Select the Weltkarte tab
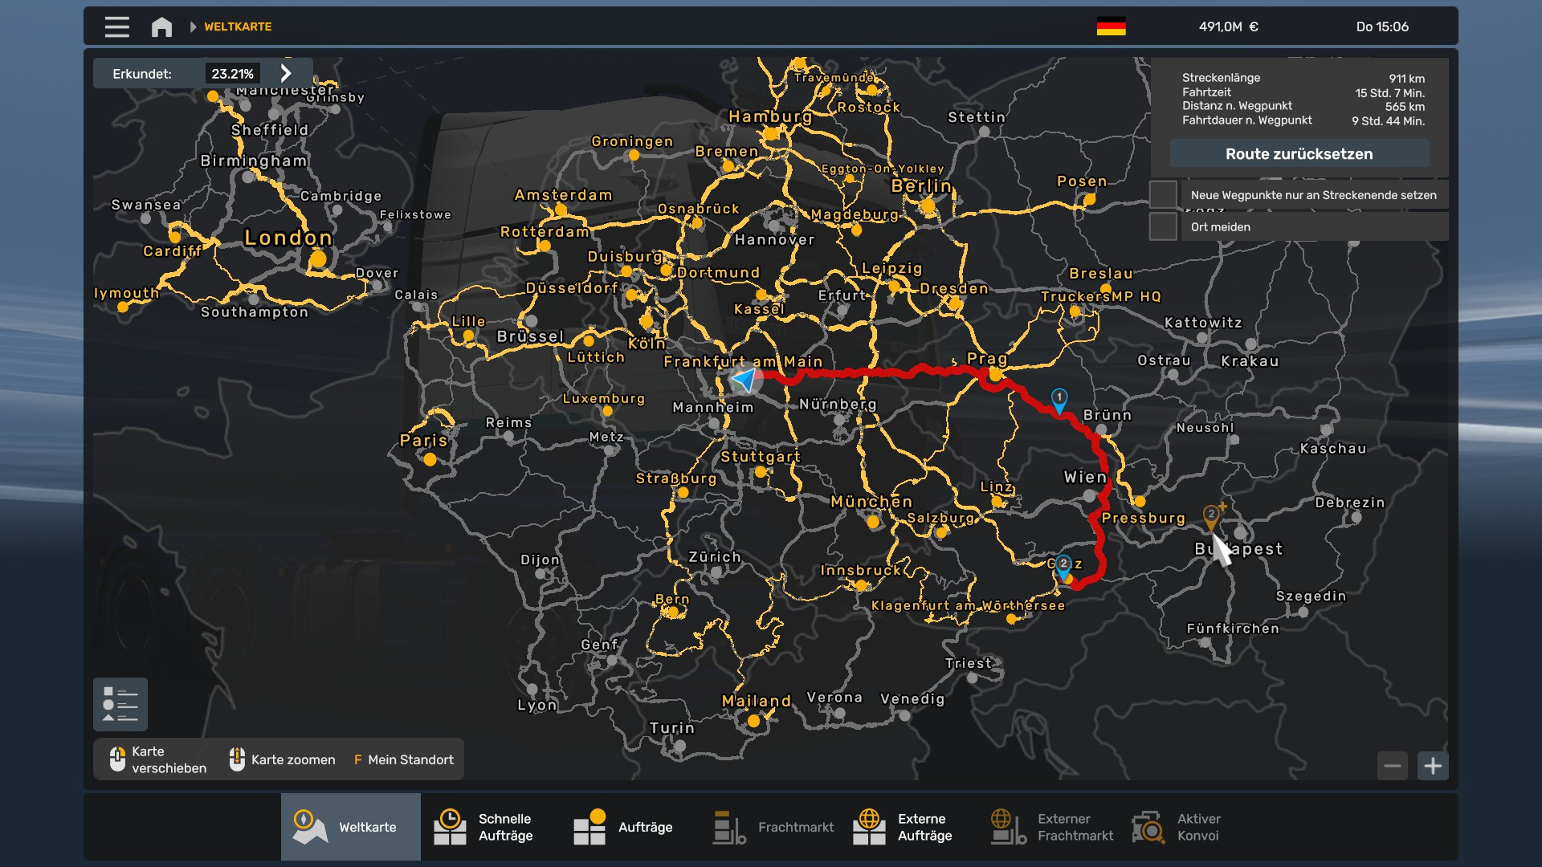 point(351,827)
